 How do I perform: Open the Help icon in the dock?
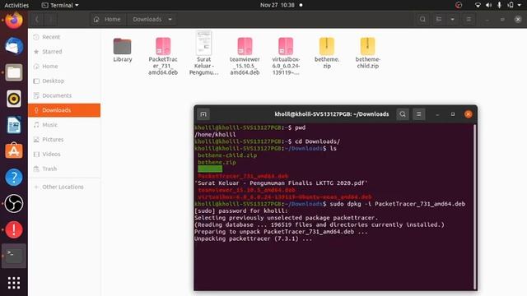tap(14, 178)
